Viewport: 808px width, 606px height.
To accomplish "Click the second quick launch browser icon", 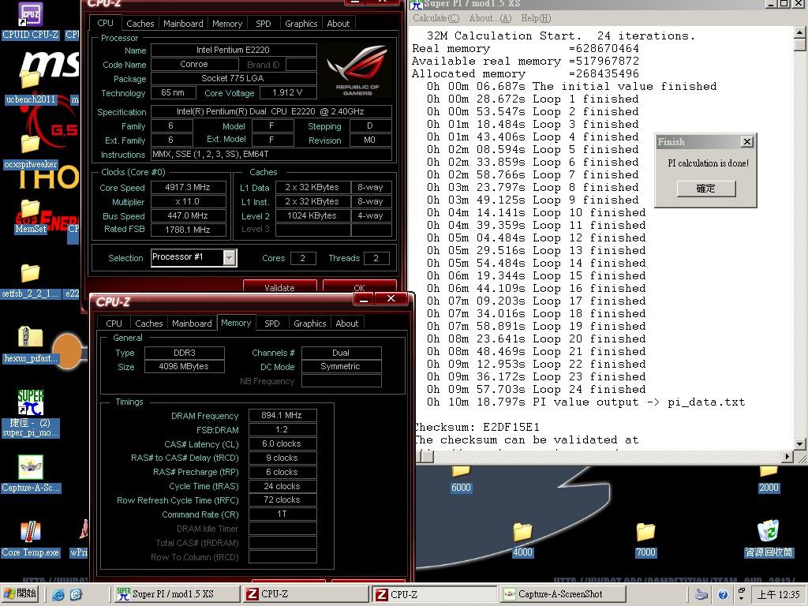I will [76, 595].
